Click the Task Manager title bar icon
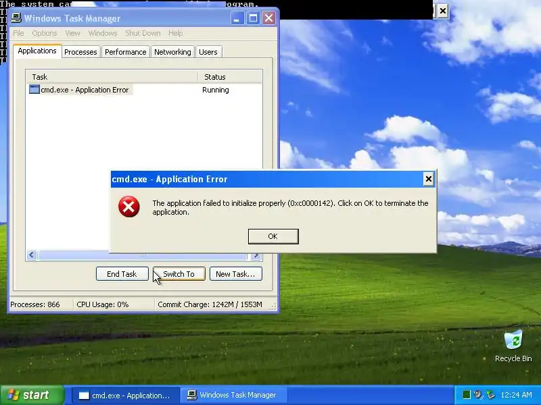The height and width of the screenshot is (405, 541). click(16, 18)
